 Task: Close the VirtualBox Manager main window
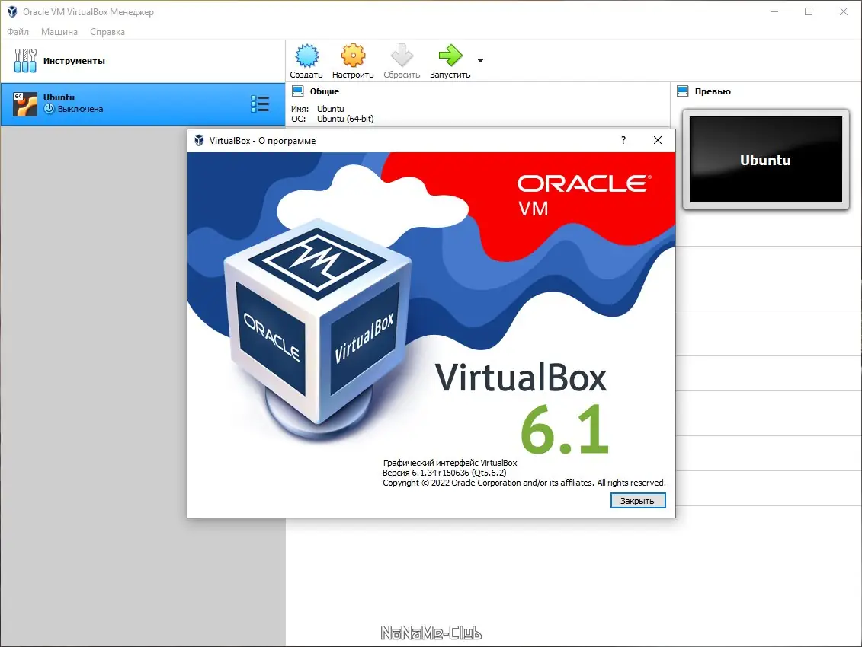point(843,11)
